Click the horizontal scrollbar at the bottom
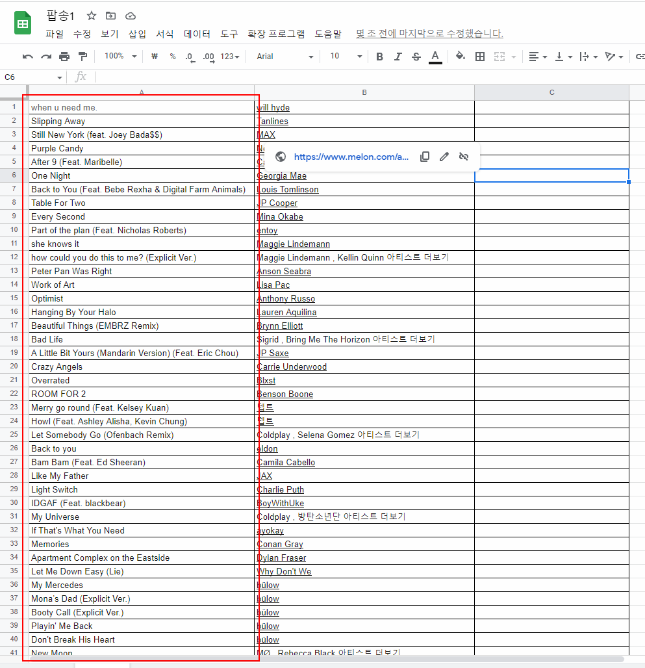645x668 pixels. [326, 660]
